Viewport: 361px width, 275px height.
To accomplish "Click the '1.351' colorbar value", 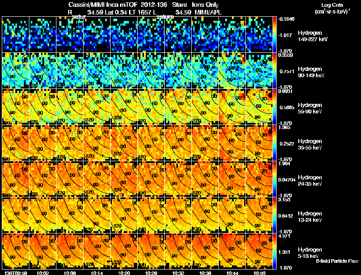I will point(284,252).
